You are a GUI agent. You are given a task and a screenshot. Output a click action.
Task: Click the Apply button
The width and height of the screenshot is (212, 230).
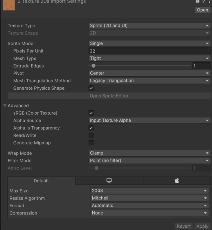pyautogui.click(x=202, y=226)
